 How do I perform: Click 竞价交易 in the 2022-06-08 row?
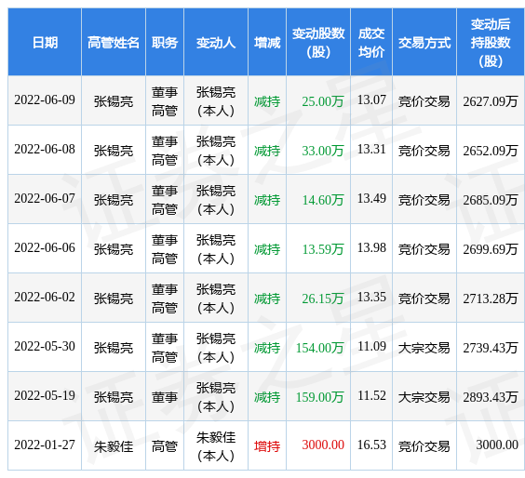pyautogui.click(x=424, y=151)
